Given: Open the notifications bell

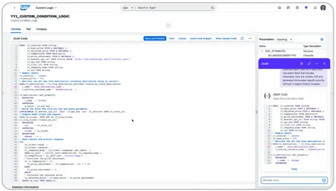Looking at the screenshot, I should (315, 8).
